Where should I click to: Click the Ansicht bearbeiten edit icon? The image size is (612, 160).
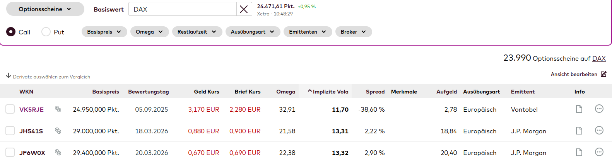(x=603, y=74)
